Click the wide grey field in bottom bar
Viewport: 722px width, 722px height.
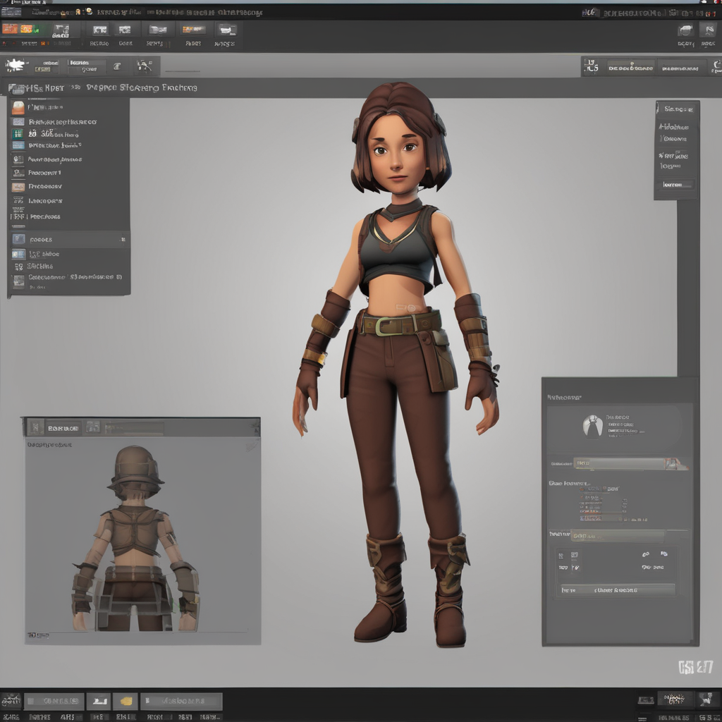point(181,702)
